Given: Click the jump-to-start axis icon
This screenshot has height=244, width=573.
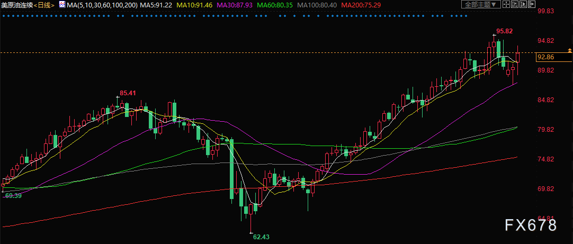Looking at the screenshot, I should (x=515, y=4).
